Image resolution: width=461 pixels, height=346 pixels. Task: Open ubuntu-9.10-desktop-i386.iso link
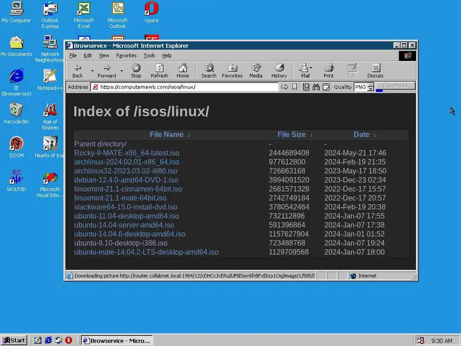pos(121,243)
